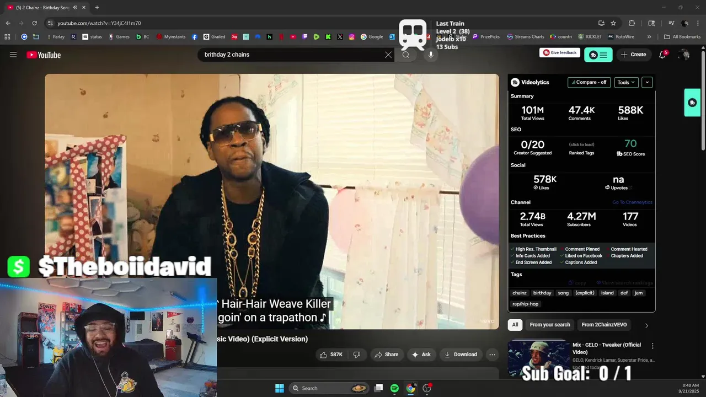Click the Give feedback button
706x397 pixels.
[x=560, y=52]
